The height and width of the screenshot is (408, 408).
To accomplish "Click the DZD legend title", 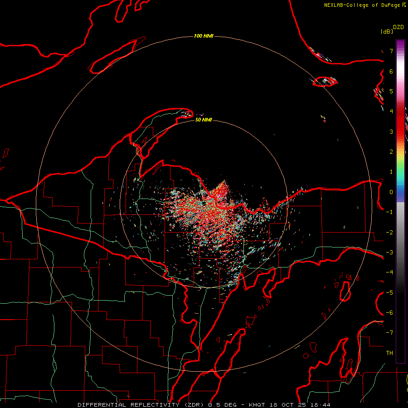I will (398, 27).
